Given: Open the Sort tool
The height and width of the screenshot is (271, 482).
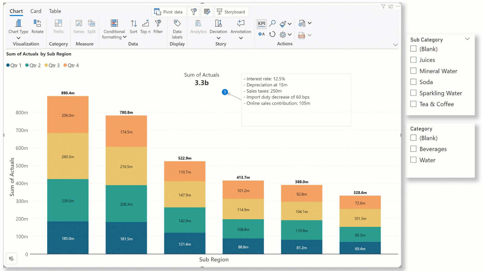Looking at the screenshot, I should (134, 24).
